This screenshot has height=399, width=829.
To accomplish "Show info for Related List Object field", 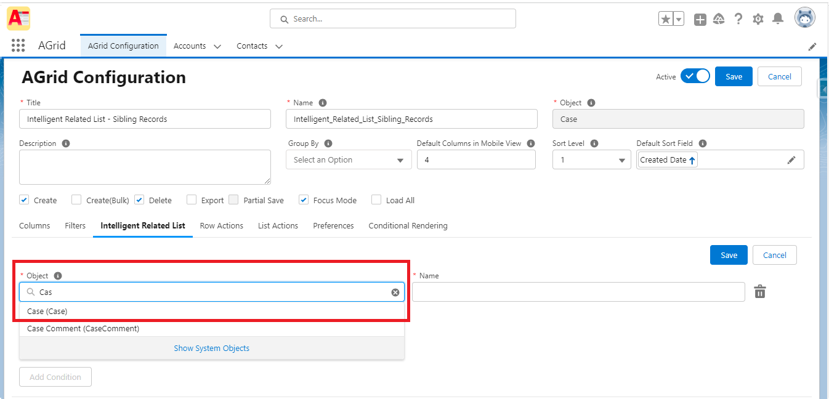I will (58, 276).
